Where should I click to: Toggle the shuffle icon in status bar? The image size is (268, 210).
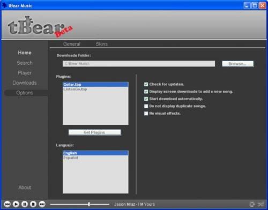(260, 204)
